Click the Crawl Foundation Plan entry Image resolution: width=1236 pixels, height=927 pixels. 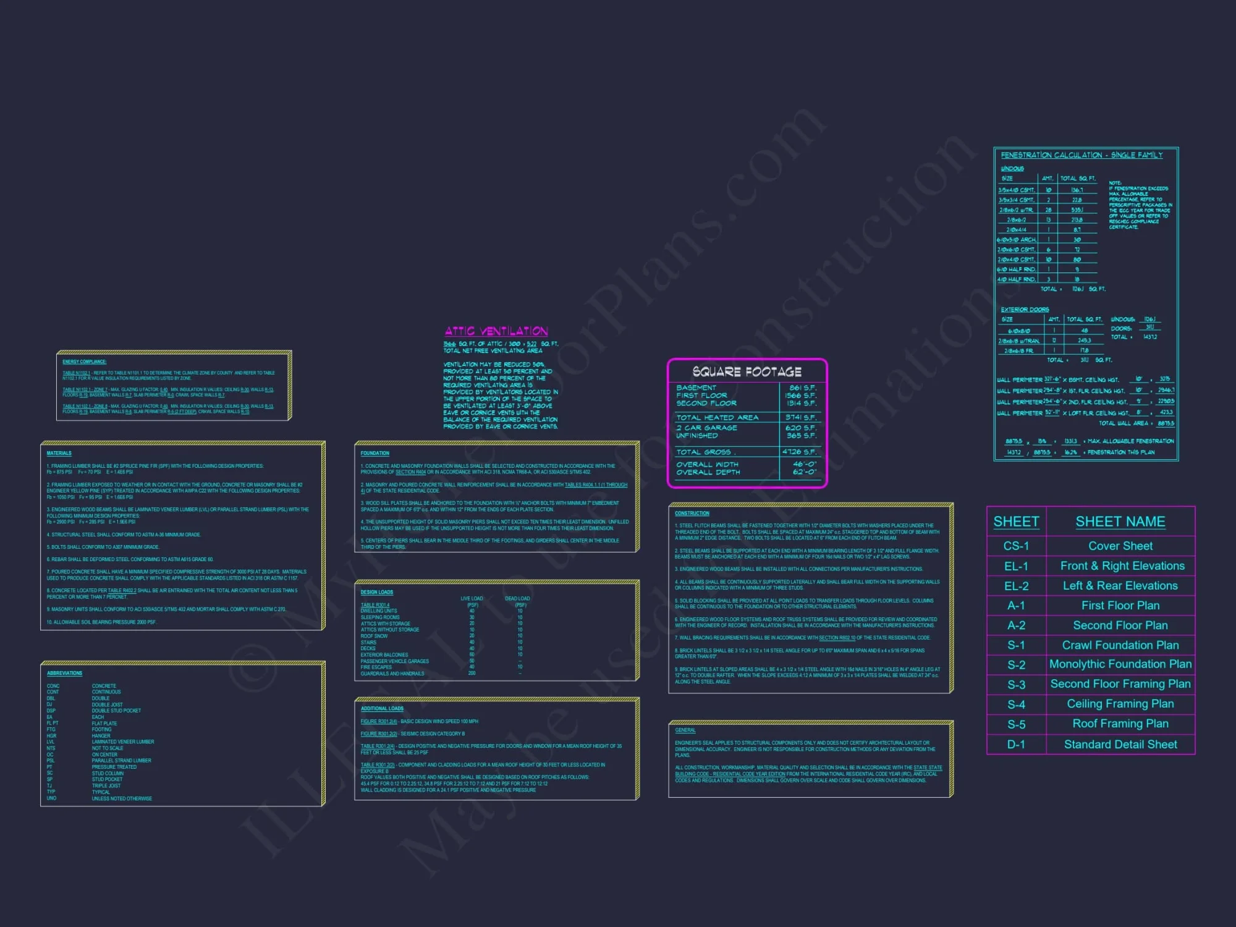1120,645
